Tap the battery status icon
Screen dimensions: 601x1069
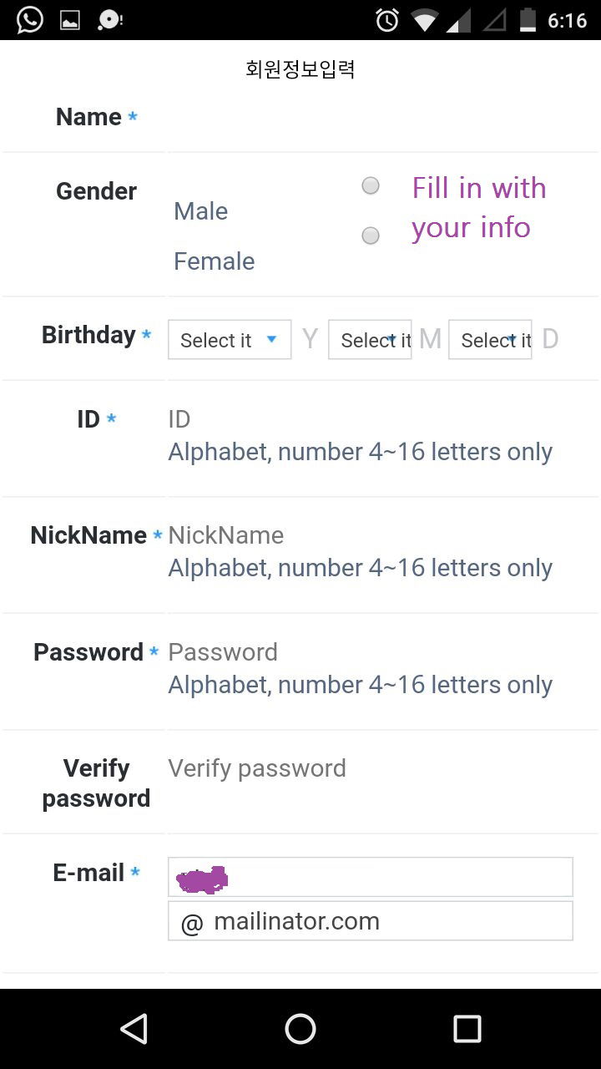tap(528, 20)
